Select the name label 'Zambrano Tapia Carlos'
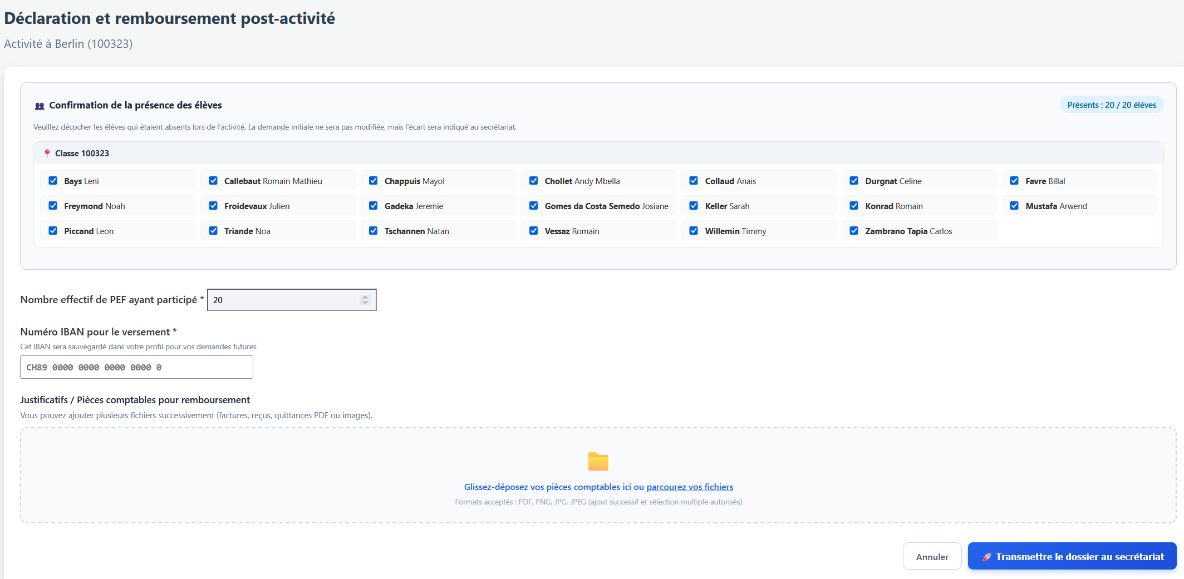 (908, 231)
